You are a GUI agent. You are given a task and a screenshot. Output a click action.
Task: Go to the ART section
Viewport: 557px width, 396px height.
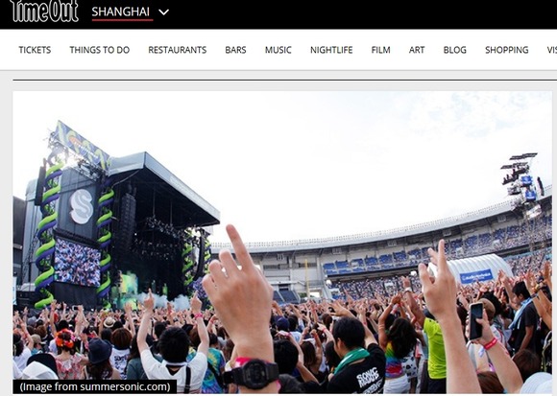point(417,50)
